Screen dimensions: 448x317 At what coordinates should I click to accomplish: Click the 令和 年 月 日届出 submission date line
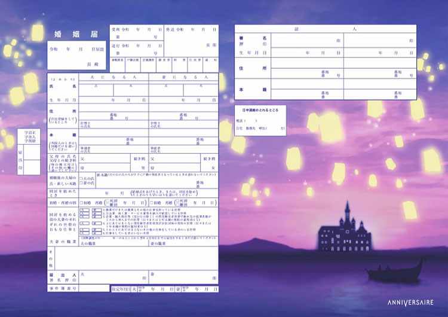tap(76, 49)
